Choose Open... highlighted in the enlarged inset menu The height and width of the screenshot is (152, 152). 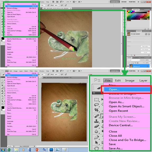(x=127, y=89)
